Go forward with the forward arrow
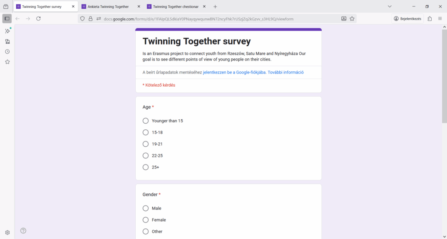This screenshot has height=239, width=447. pos(28,19)
